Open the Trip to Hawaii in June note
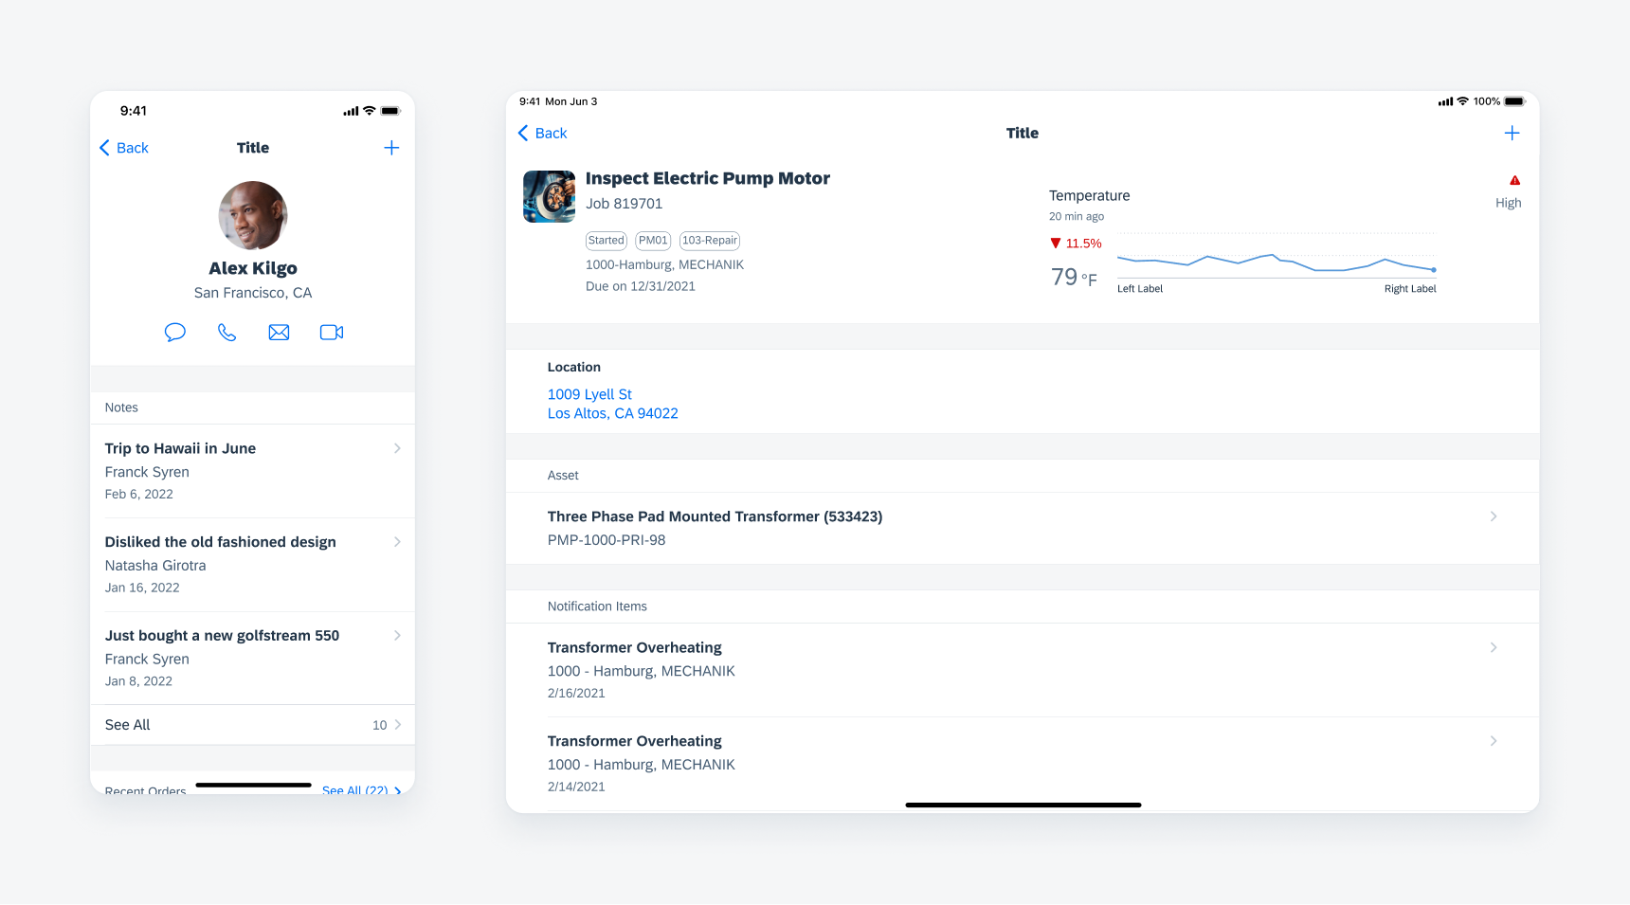Viewport: 1630px width, 905px height. coord(253,471)
